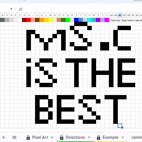
Task: Switch to the Example sheet tab
Action: point(111,137)
